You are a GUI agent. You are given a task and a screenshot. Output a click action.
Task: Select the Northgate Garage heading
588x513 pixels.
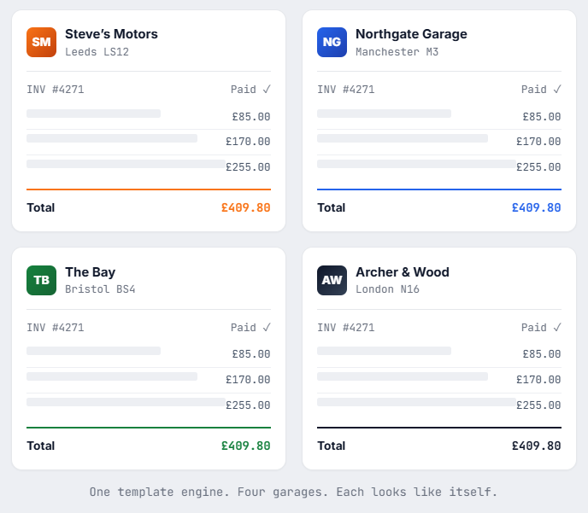pyautogui.click(x=411, y=34)
